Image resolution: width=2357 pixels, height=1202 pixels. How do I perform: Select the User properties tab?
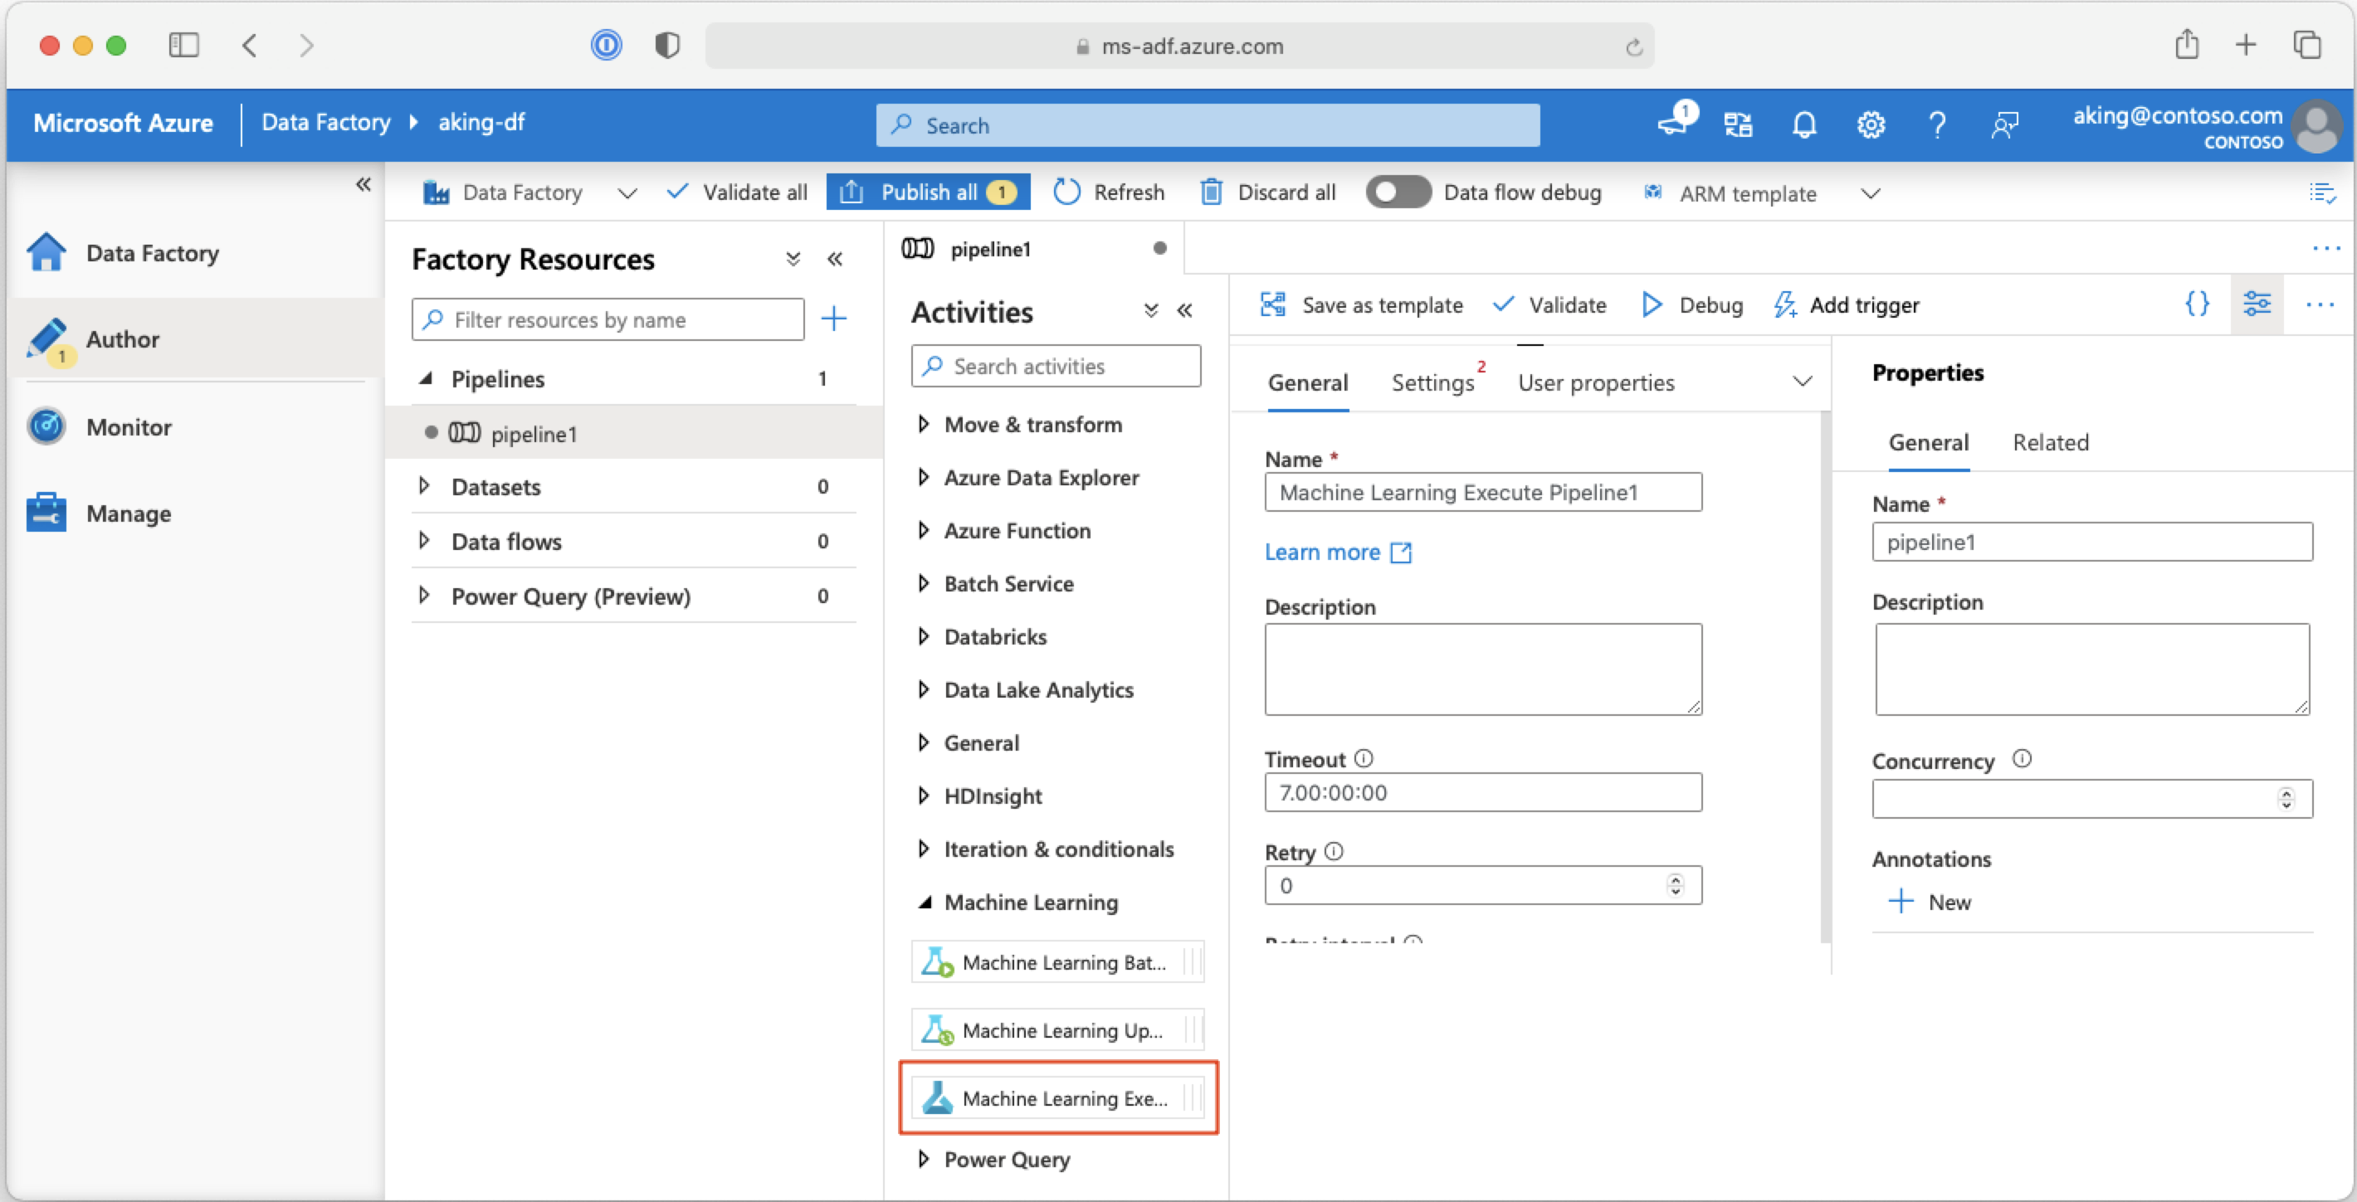pyautogui.click(x=1595, y=380)
